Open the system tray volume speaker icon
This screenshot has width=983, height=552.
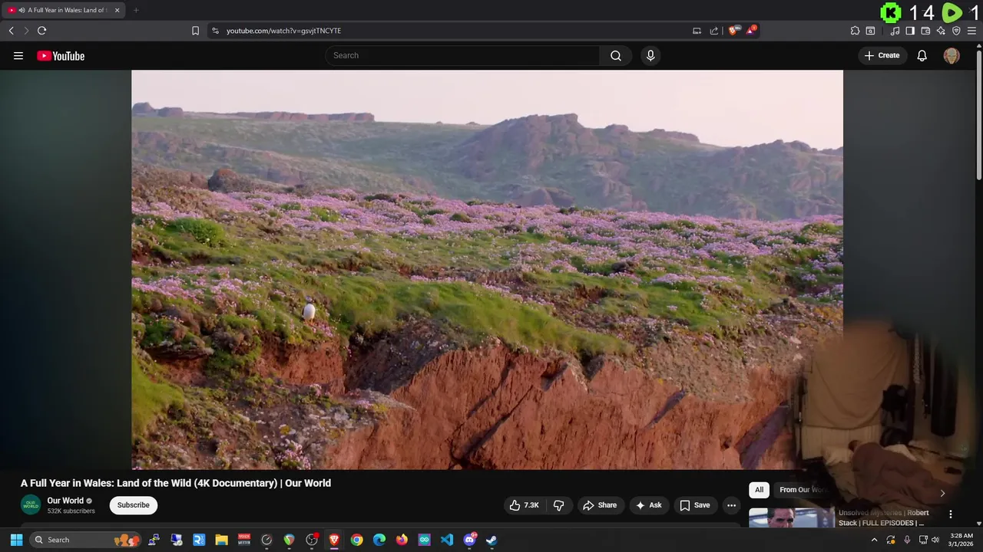tap(935, 540)
